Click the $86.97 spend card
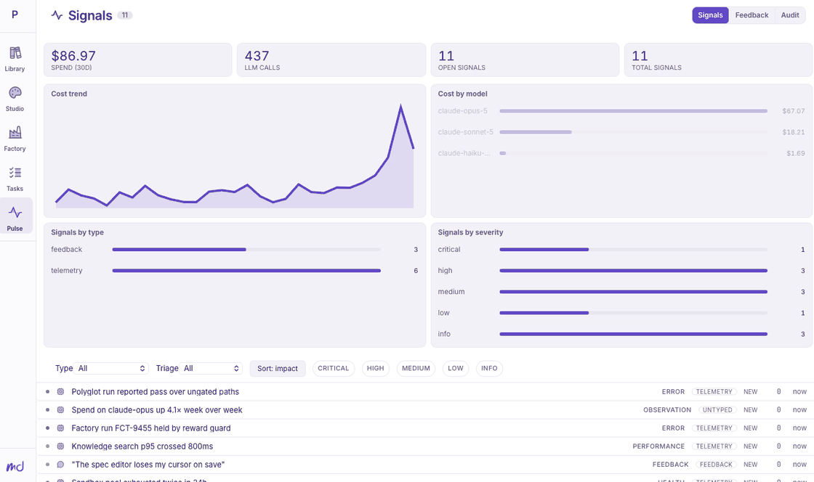This screenshot has height=482, width=814. [x=137, y=60]
